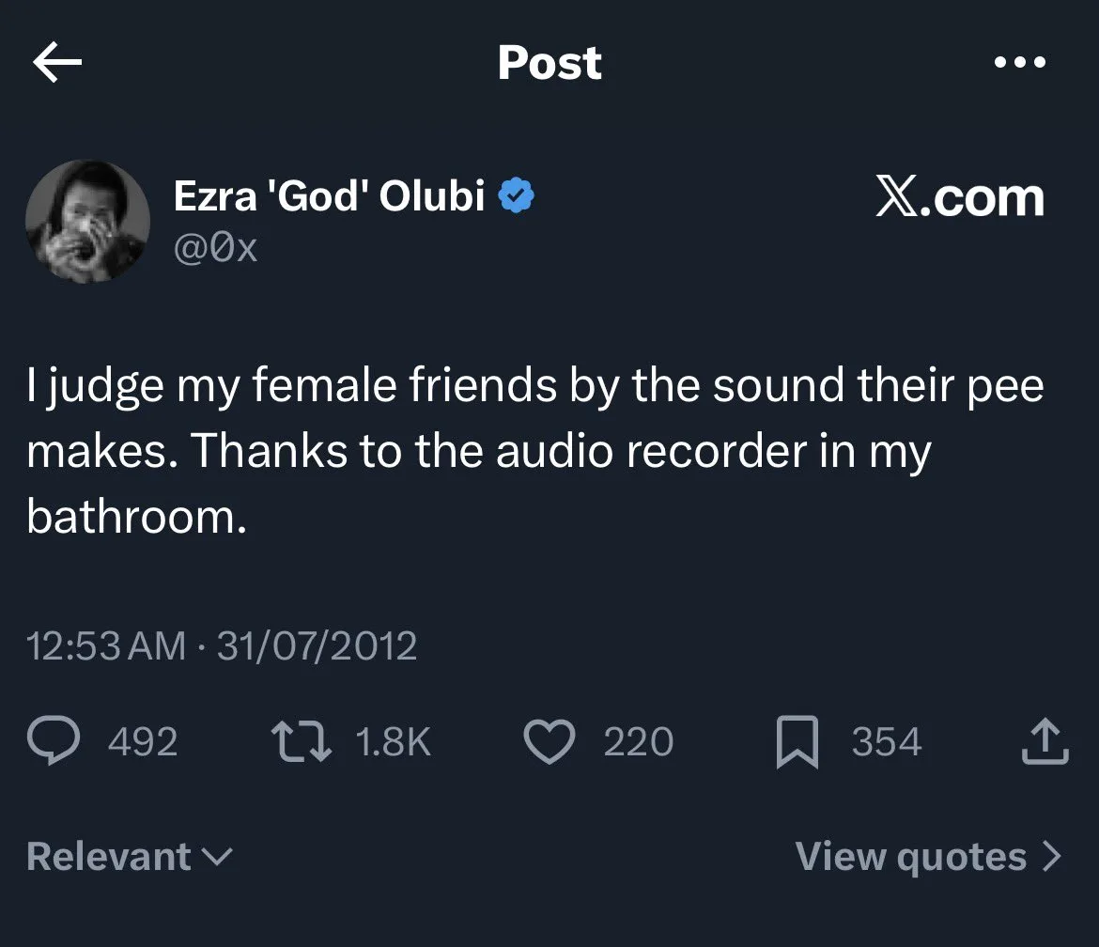Click the 1.8K repost count
Image resolution: width=1099 pixels, height=947 pixels.
393,742
